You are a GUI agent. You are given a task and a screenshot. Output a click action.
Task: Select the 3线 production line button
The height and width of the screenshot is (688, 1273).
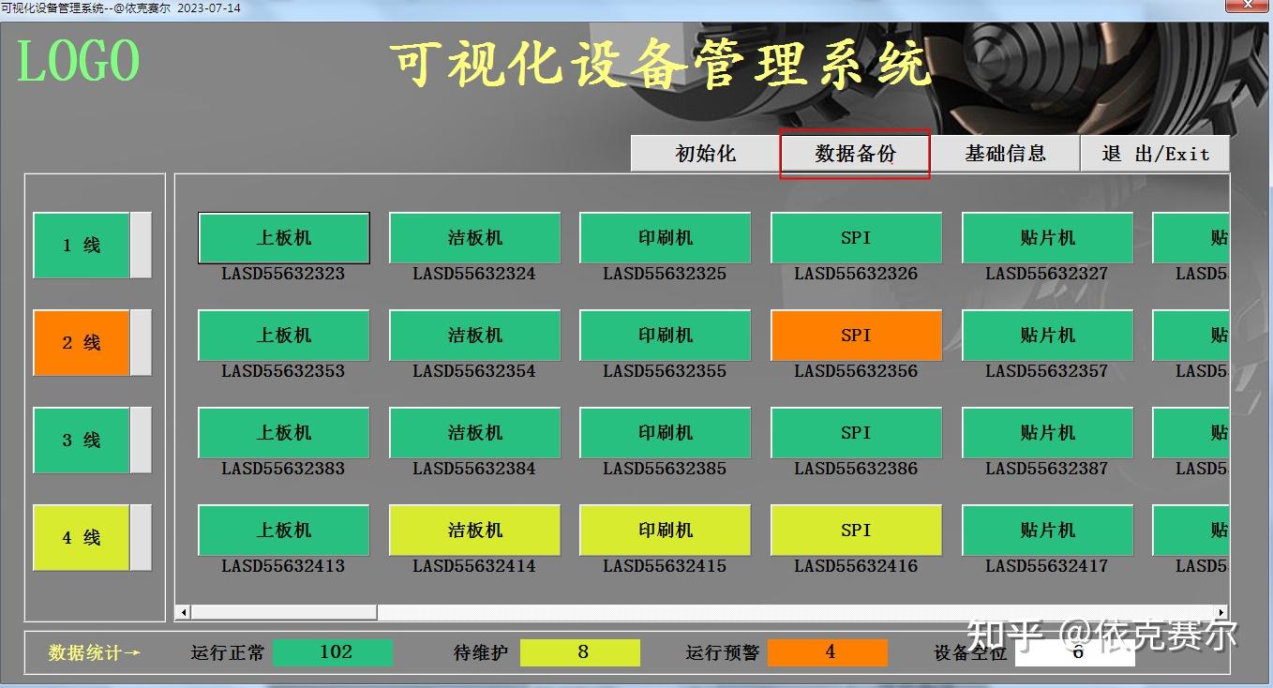pos(81,440)
